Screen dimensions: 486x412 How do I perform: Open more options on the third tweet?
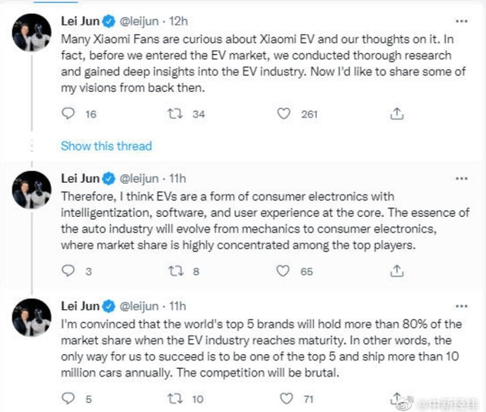(x=461, y=306)
